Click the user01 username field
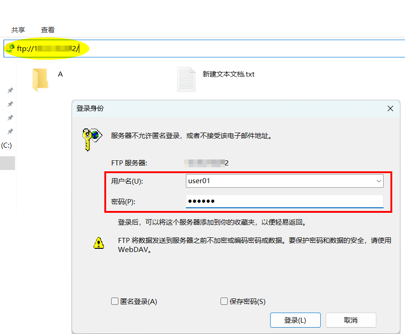The width and height of the screenshot is (405, 334). [x=273, y=181]
